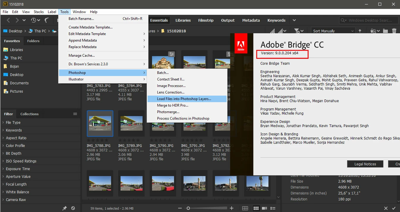400x212 pixels.
Task: Select Photomerge in Photoshop submenu
Action: [x=187, y=112]
